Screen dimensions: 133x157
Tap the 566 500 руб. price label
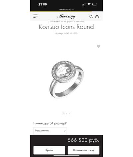pyautogui.click(x=83, y=140)
